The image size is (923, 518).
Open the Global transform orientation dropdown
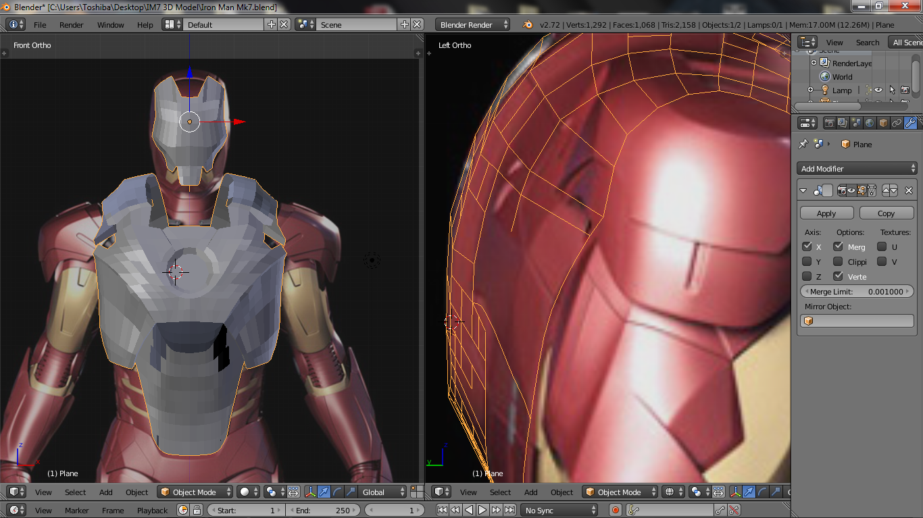coord(382,492)
